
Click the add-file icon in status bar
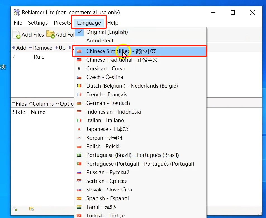[15, 209]
